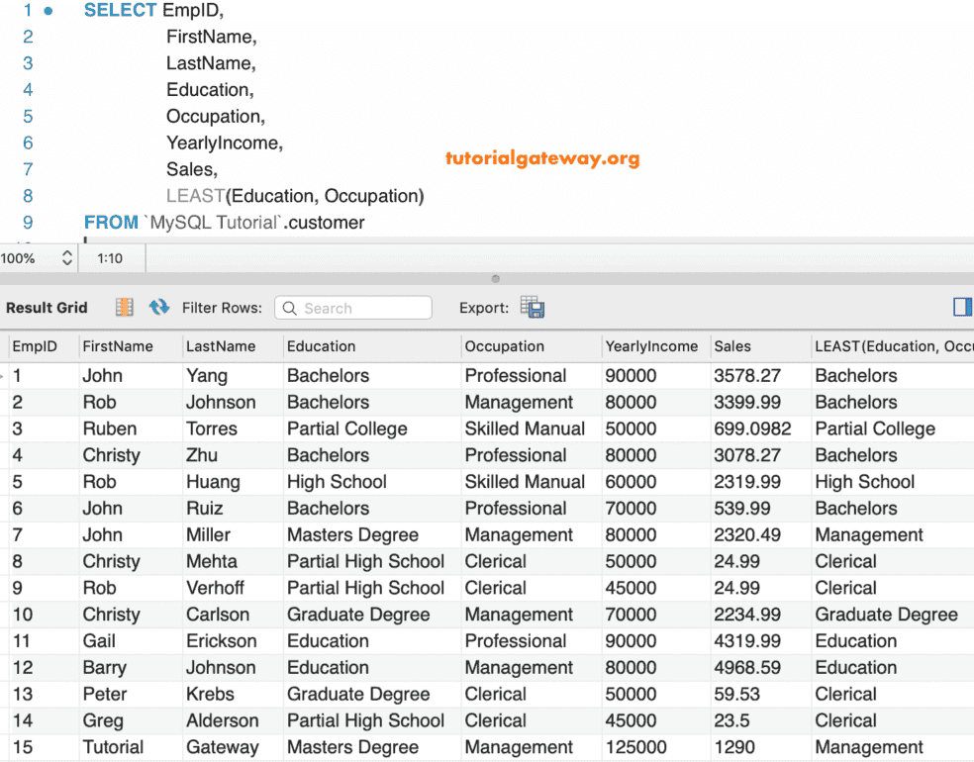Select 'High School' in Education column
The image size is (974, 762).
point(337,482)
